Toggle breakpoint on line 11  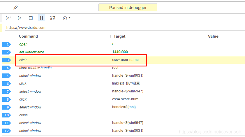pyautogui.click(x=7, y=123)
